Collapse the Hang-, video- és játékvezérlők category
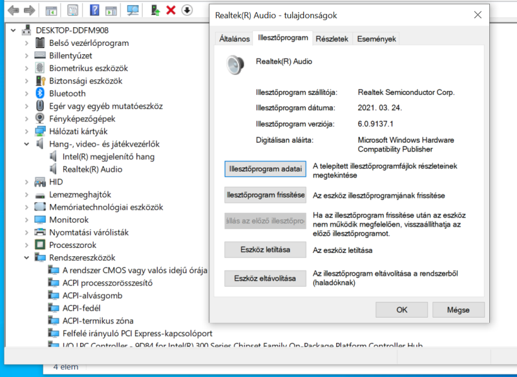 pyautogui.click(x=26, y=144)
